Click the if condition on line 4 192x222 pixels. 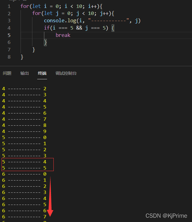coord(79,28)
